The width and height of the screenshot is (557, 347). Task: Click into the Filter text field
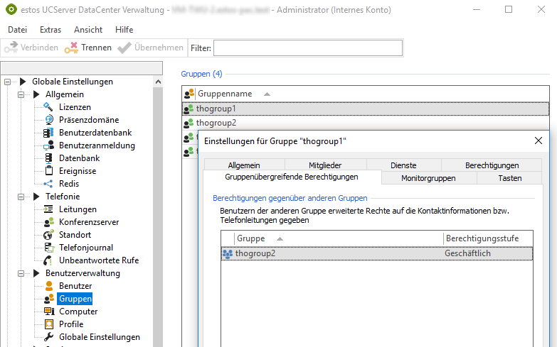307,48
